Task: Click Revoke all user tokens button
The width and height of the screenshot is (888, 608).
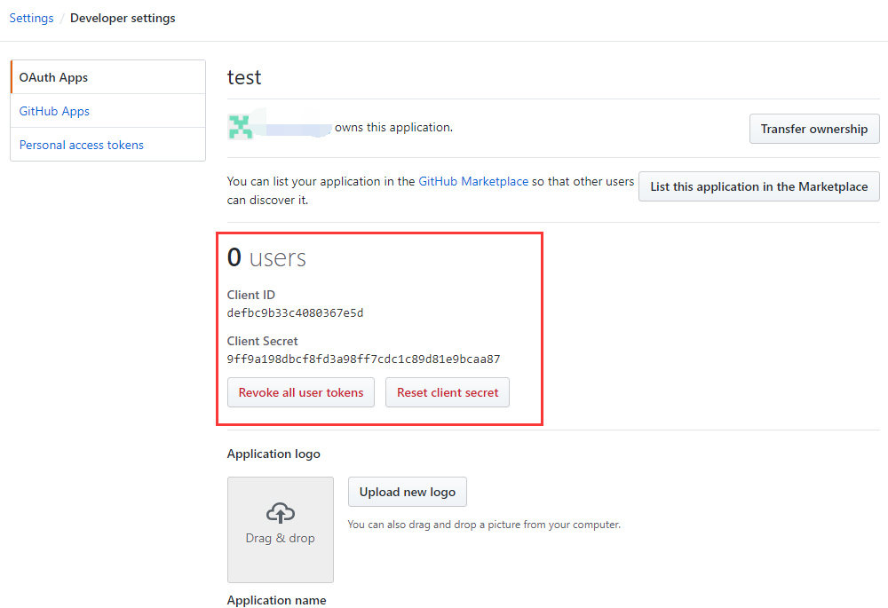Action: click(x=301, y=392)
